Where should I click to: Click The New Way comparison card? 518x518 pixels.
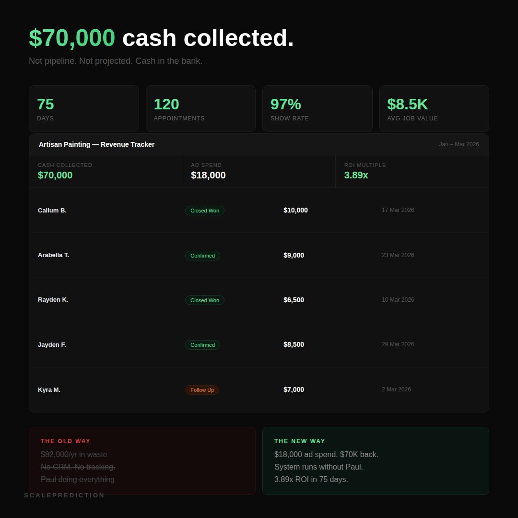376,460
